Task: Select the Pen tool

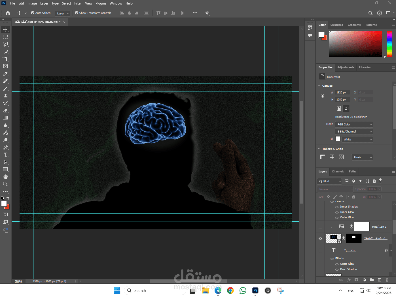Action: point(5,147)
